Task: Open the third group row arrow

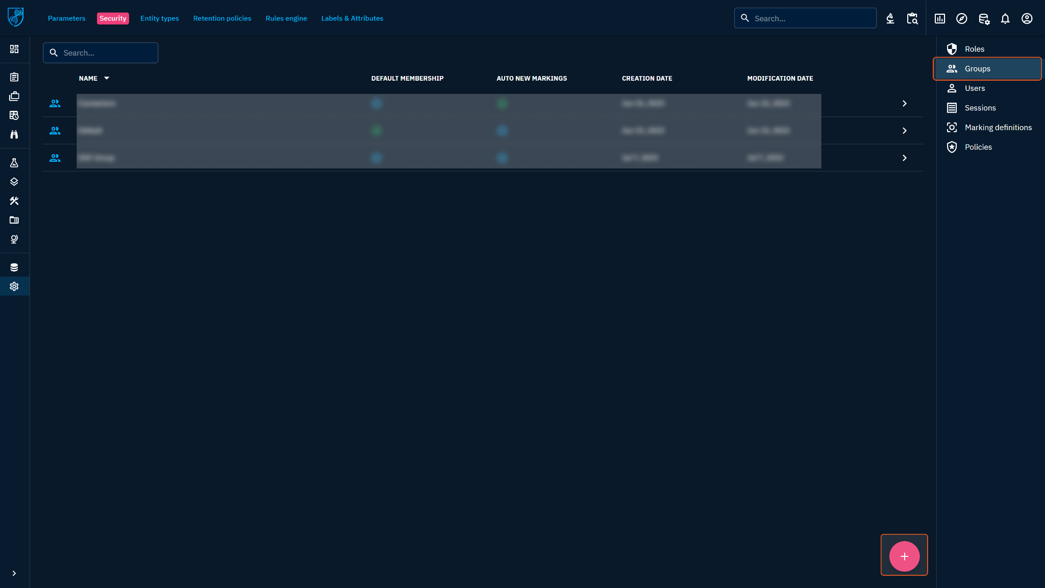Action: (904, 158)
